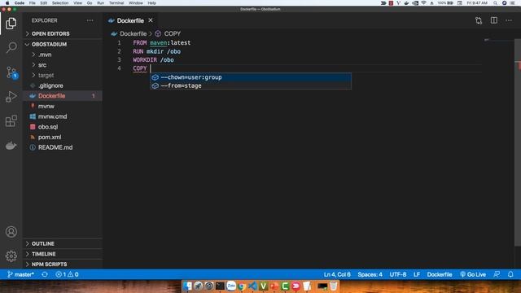521x293 pixels.
Task: Click LF end of line sequence
Action: tap(417, 274)
